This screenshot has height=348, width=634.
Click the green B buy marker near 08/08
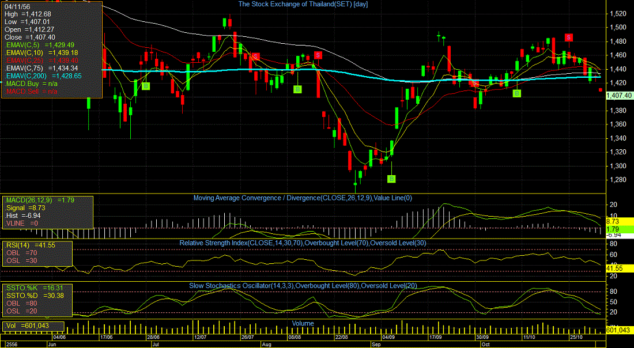[x=297, y=89]
